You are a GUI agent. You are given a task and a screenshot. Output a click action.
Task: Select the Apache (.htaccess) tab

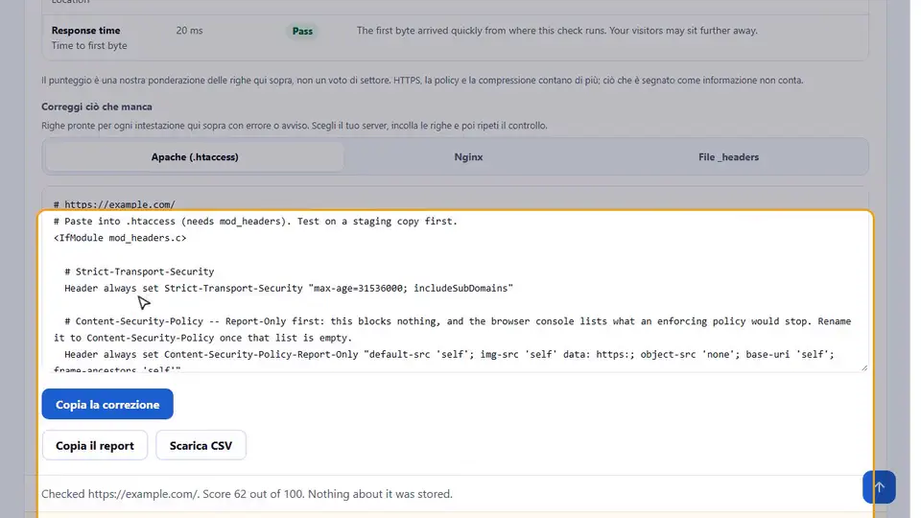(x=195, y=156)
